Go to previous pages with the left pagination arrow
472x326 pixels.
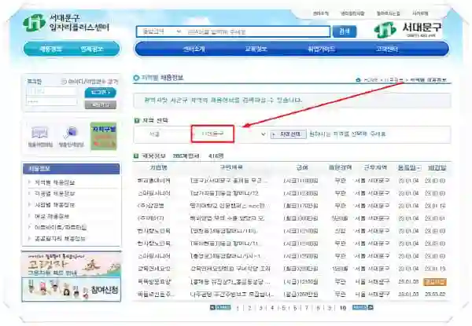[220, 307]
